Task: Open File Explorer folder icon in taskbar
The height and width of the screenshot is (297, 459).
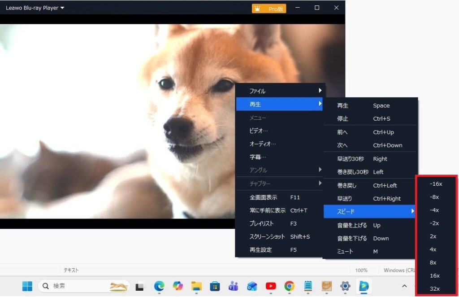Action: coord(196,286)
